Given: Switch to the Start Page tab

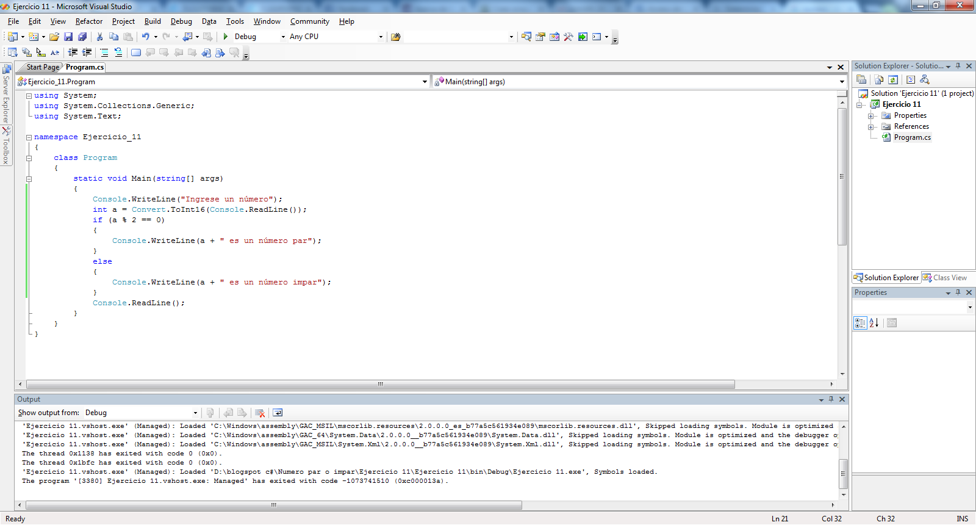Looking at the screenshot, I should tap(43, 67).
